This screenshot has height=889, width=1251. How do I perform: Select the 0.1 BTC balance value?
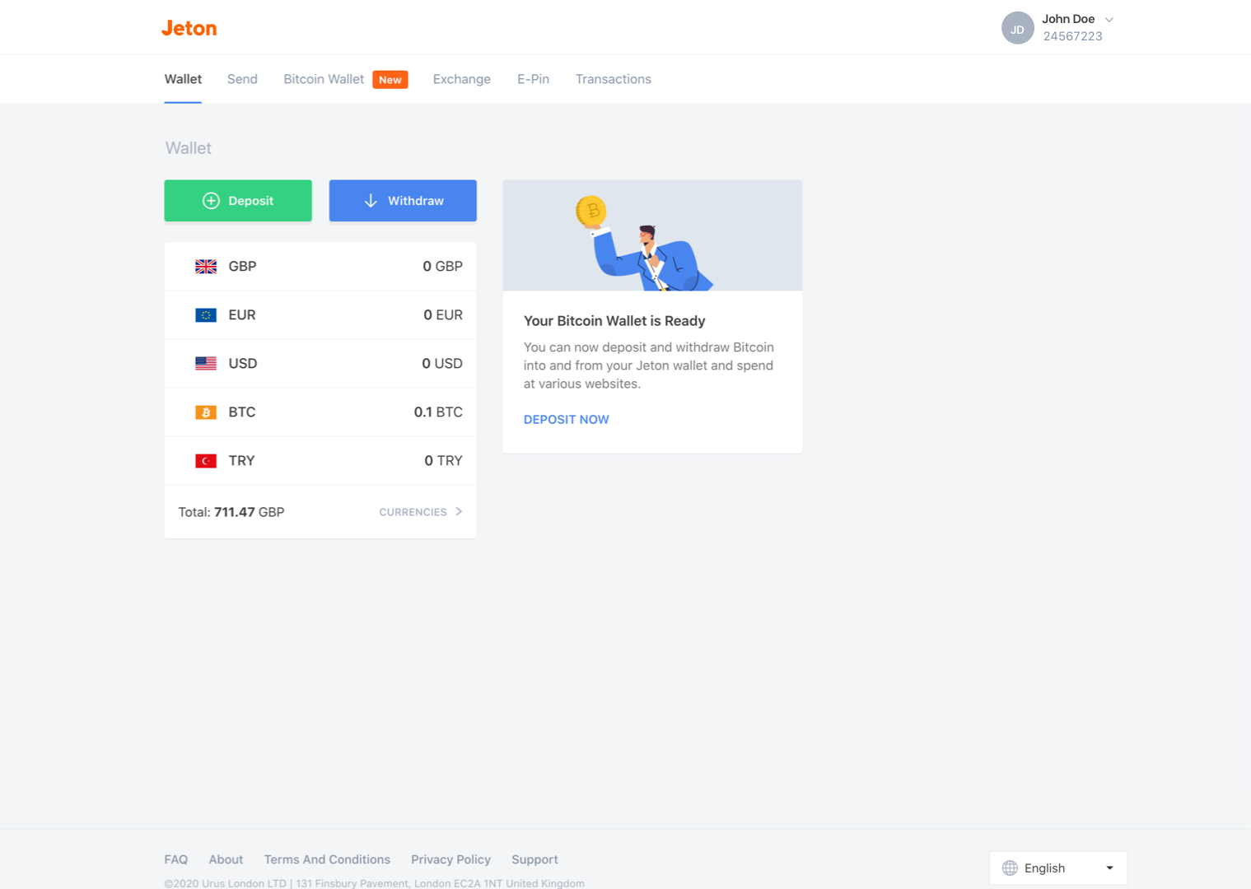(x=438, y=412)
